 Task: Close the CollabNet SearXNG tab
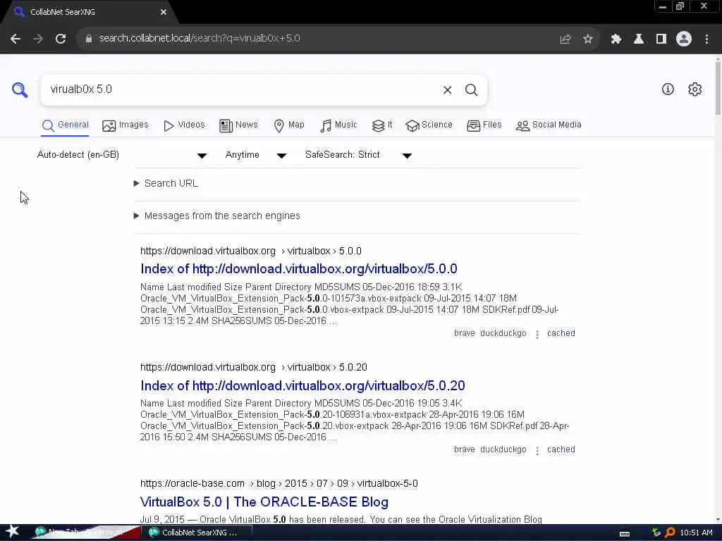point(164,13)
